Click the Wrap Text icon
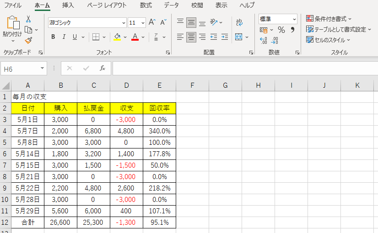 pyautogui.click(x=239, y=22)
